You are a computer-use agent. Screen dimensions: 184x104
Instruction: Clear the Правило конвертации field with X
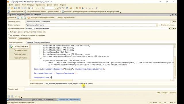pos(173,28)
